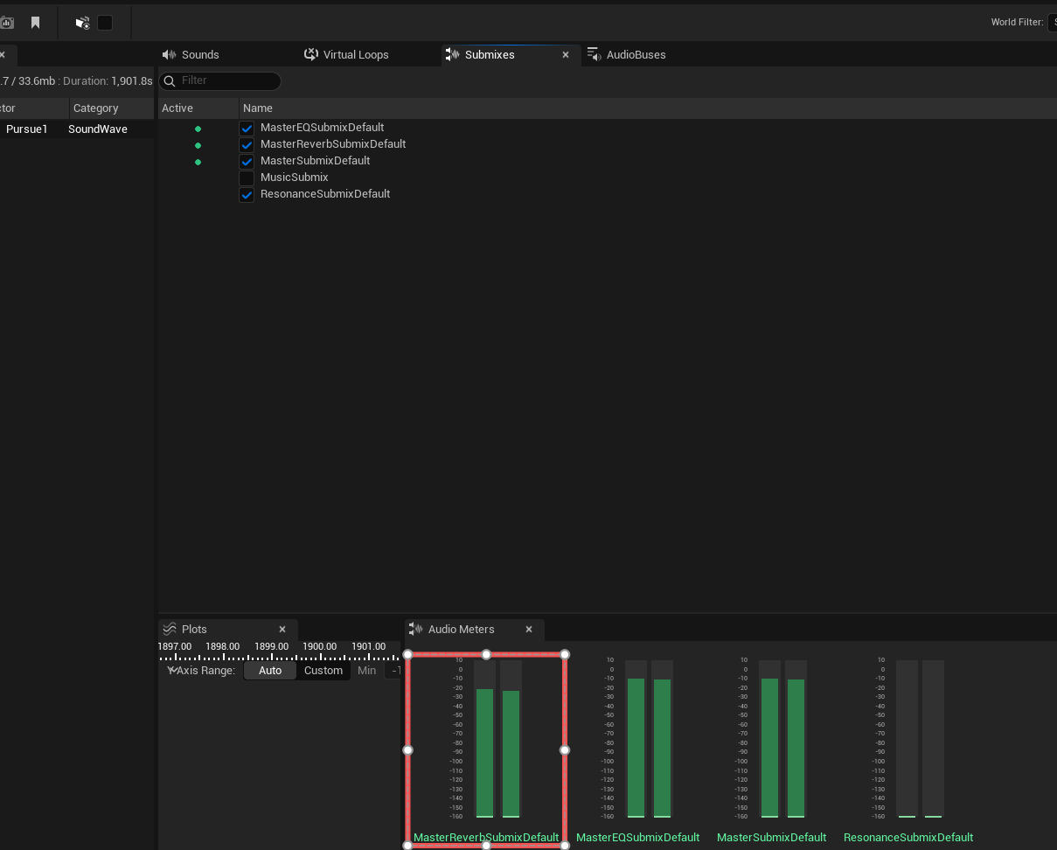Select the Custom axis range button
1057x850 pixels.
(323, 670)
